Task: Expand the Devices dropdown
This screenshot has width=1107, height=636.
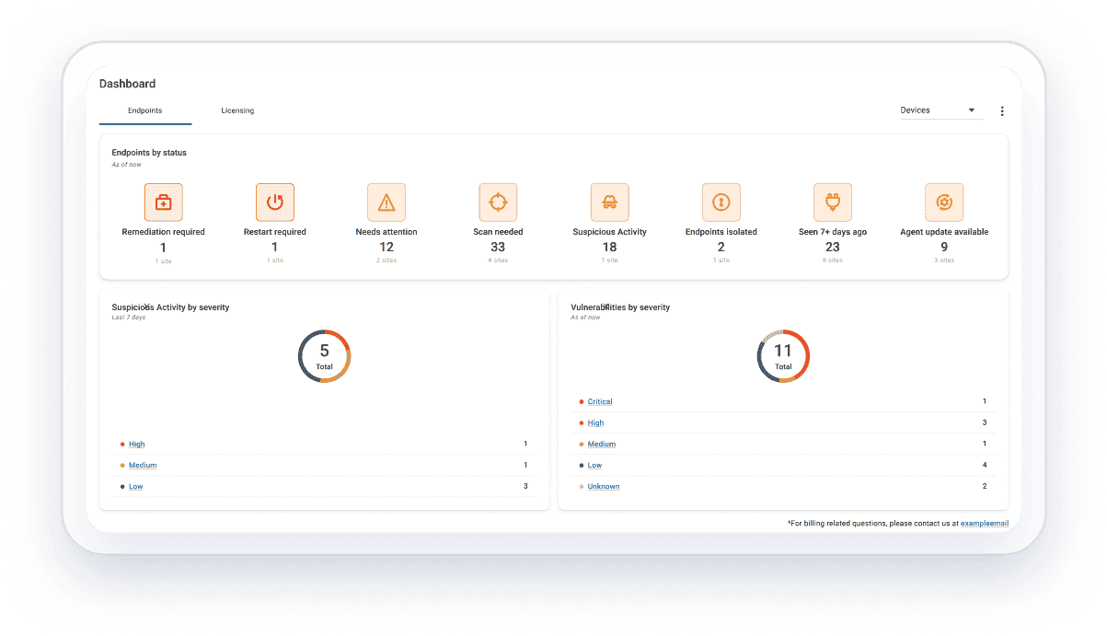Action: (x=939, y=110)
